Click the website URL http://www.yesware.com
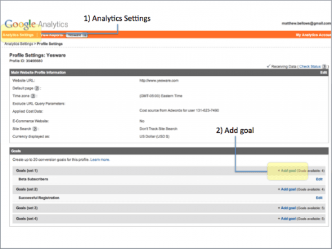The image size is (332, 249). (159, 80)
